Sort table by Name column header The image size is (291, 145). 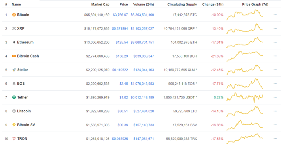tap(16, 4)
